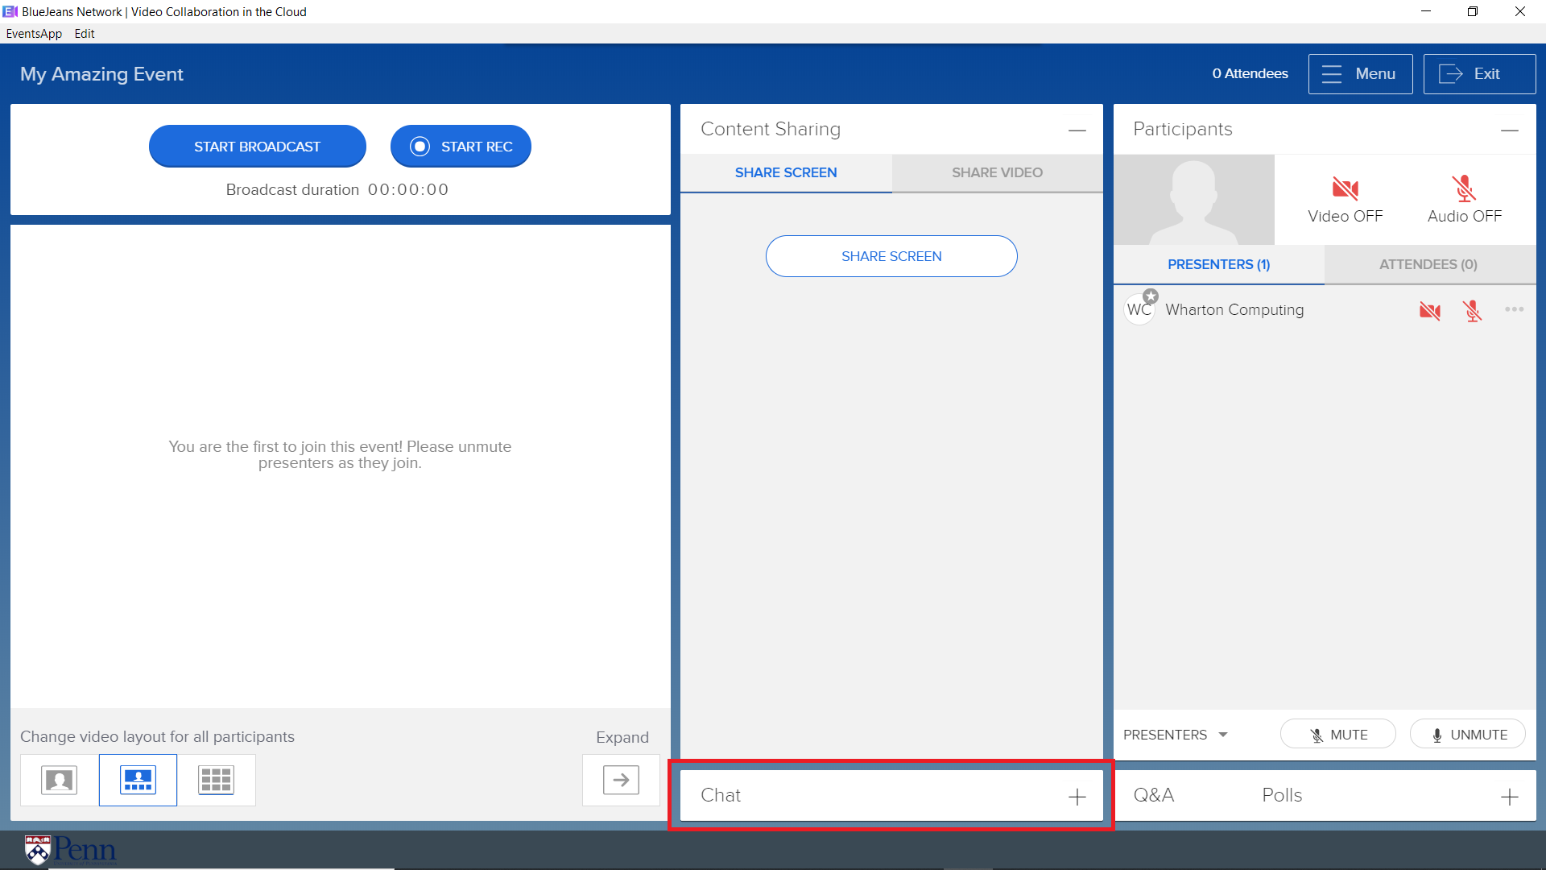Toggle Audio OFF microphone control
1546x870 pixels.
pyautogui.click(x=1464, y=199)
